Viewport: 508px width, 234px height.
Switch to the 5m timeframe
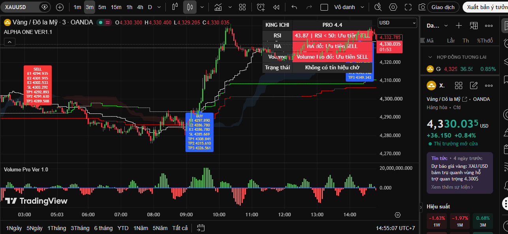102,7
